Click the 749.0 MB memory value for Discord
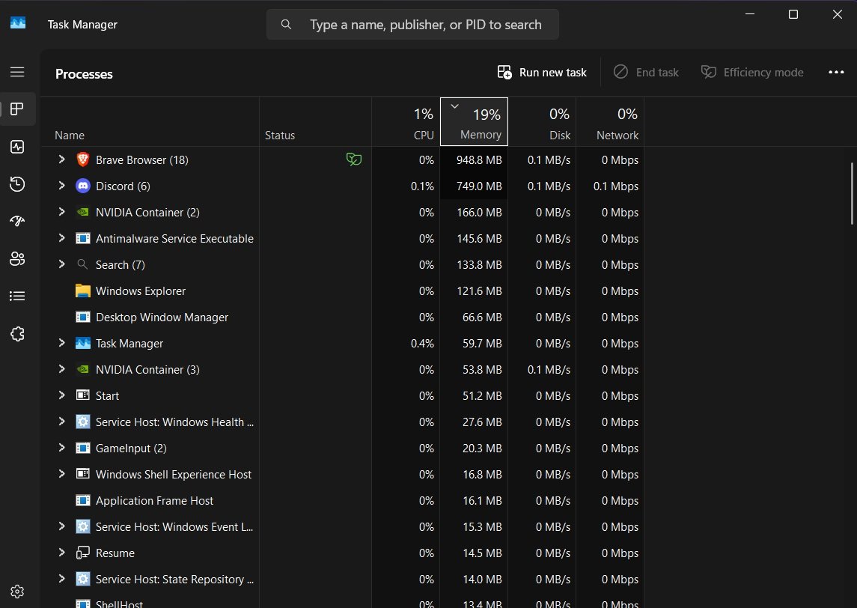The height and width of the screenshot is (608, 857). coord(479,186)
